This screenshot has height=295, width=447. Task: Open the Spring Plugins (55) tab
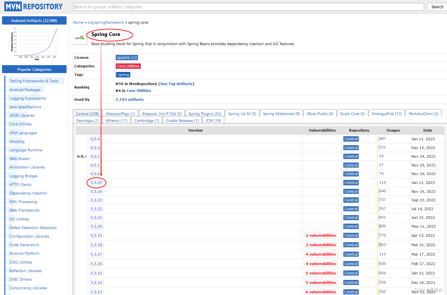tap(205, 113)
